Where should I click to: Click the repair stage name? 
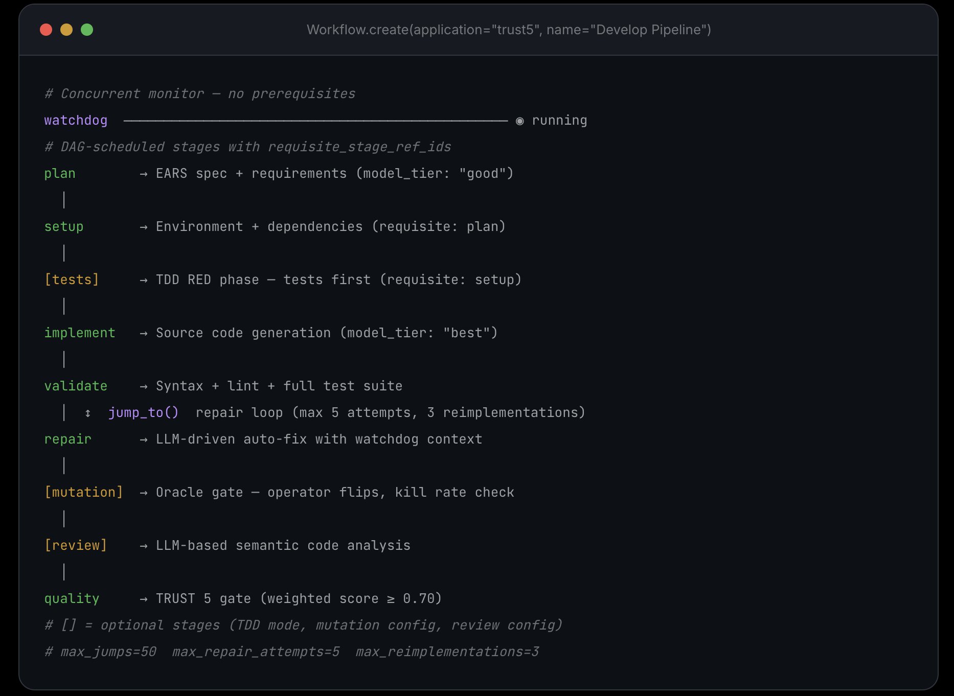(x=68, y=439)
